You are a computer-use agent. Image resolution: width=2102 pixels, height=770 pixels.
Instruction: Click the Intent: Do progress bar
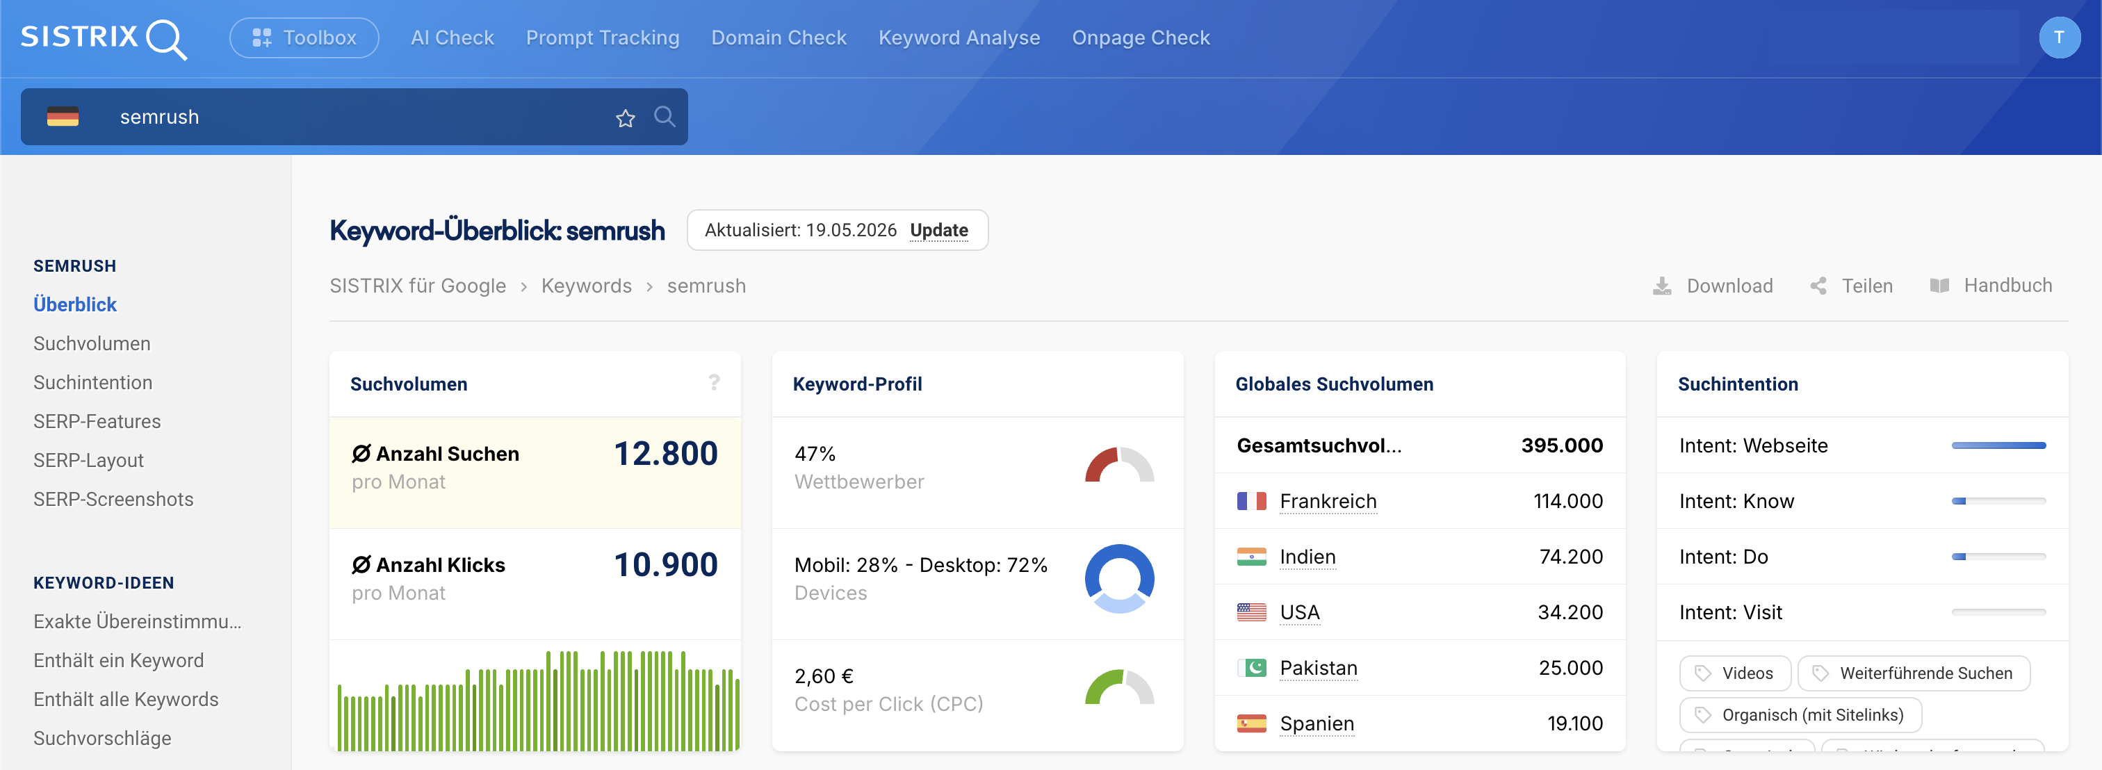[x=1998, y=556]
